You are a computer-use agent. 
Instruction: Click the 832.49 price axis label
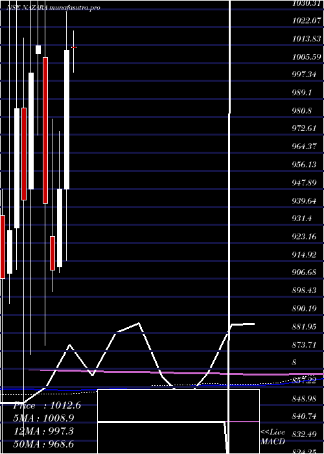304,435
